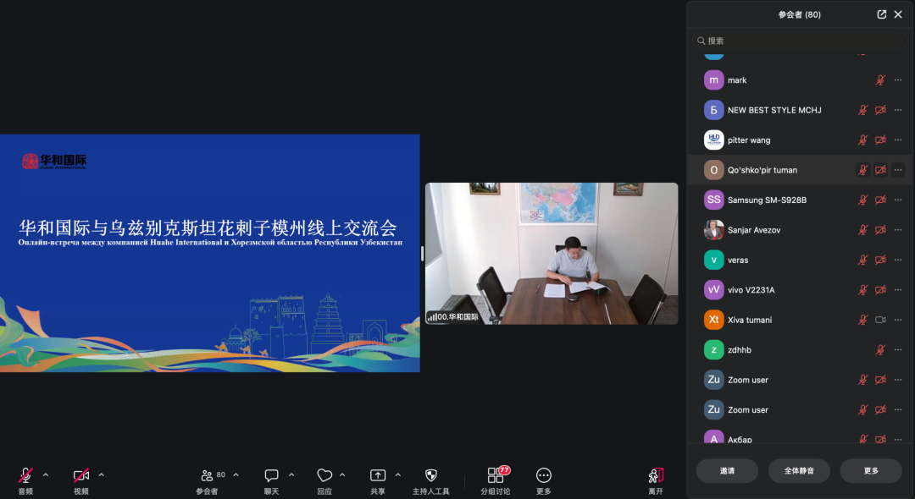The height and width of the screenshot is (499, 915).
Task: Open more options for Qo'shko'pir tuman
Action: (898, 170)
